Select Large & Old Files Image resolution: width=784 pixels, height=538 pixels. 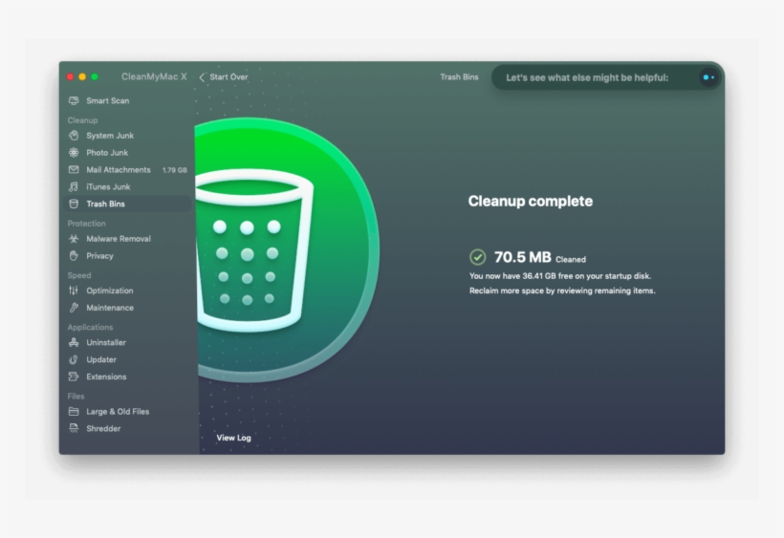coord(127,411)
